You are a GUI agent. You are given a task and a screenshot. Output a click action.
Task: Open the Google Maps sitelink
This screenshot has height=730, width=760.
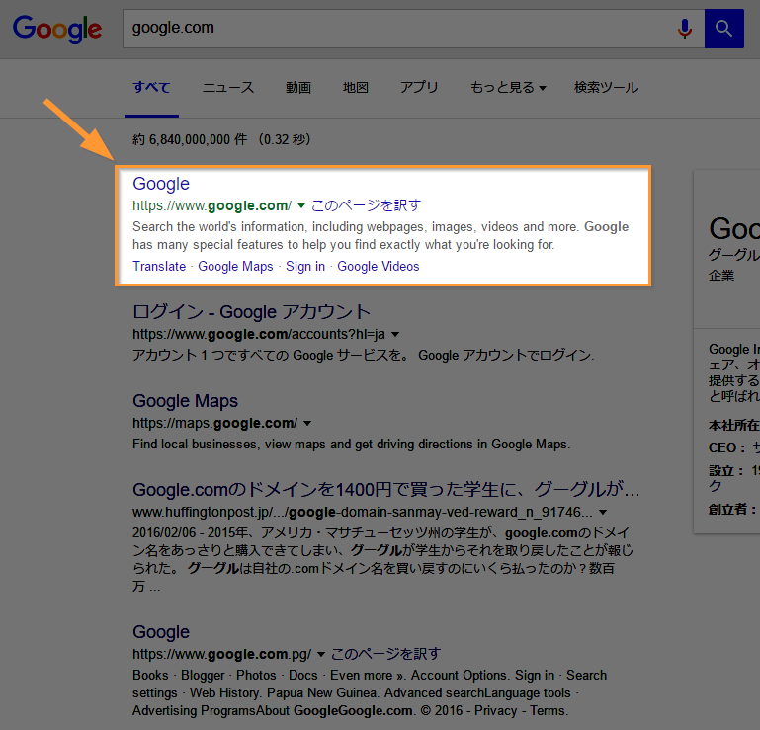(x=235, y=266)
